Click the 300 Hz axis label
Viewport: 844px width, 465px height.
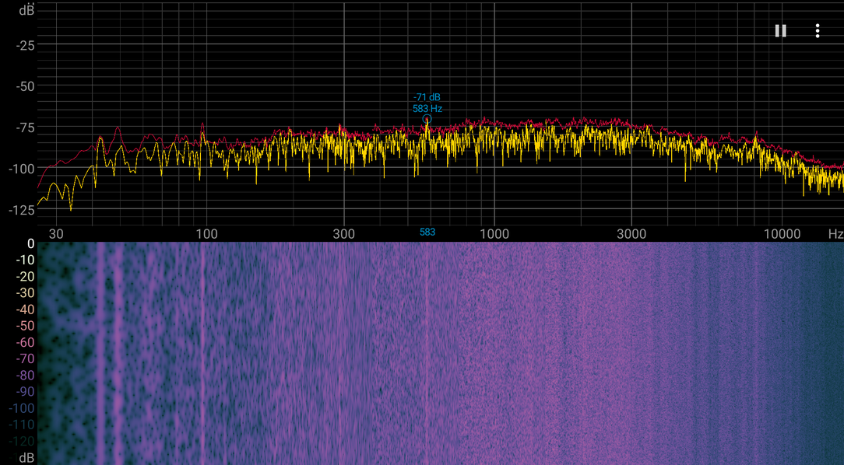[x=344, y=234]
